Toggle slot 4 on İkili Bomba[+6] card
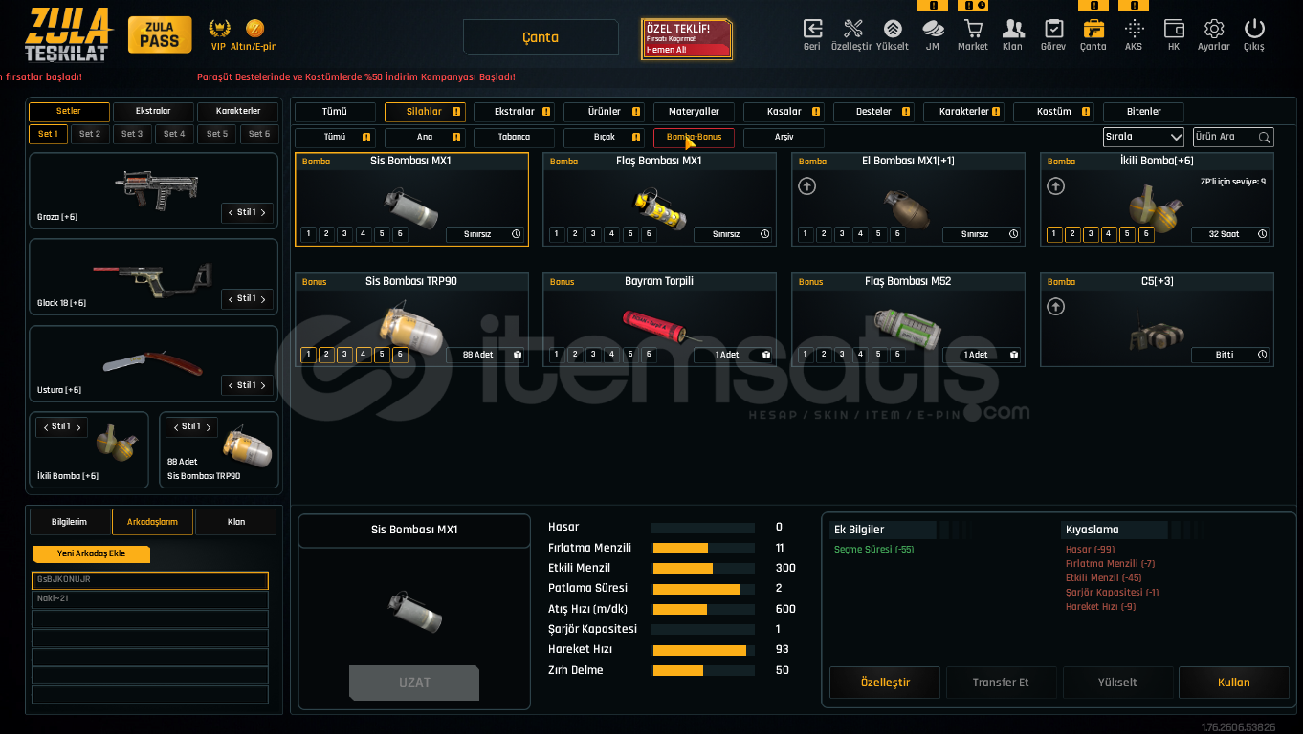Screen dimensions: 1303x737 tap(1109, 234)
